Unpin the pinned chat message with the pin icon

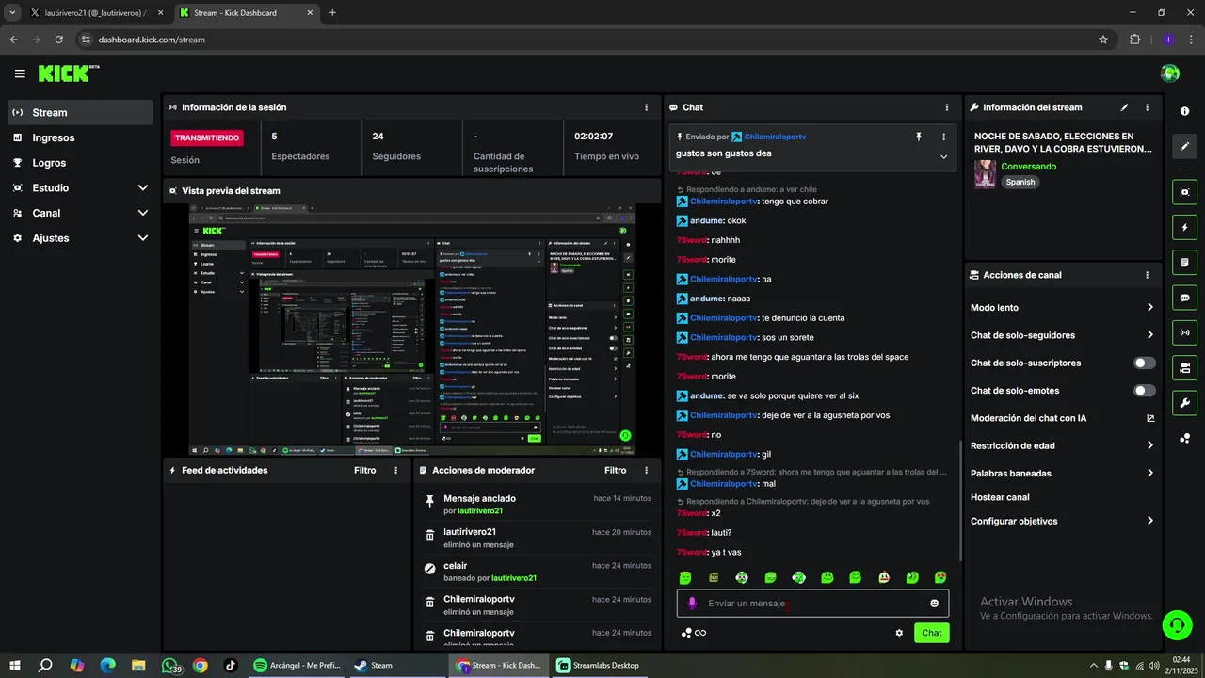pyautogui.click(x=919, y=137)
